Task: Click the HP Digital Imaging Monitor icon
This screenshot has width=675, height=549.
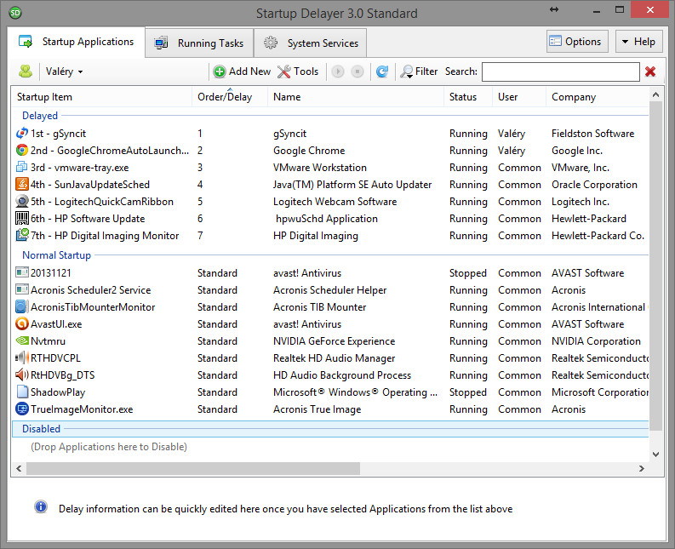Action: pos(22,236)
